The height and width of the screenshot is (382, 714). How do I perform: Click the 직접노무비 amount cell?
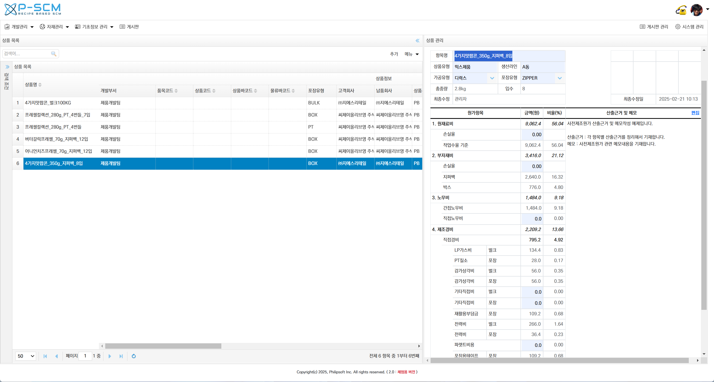point(532,219)
